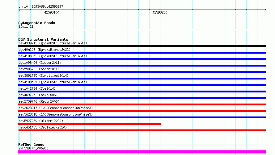Screen dimensions: 275x155
Task: Open nsv5927030 Almarri2020 label
Action: (x=41, y=121)
